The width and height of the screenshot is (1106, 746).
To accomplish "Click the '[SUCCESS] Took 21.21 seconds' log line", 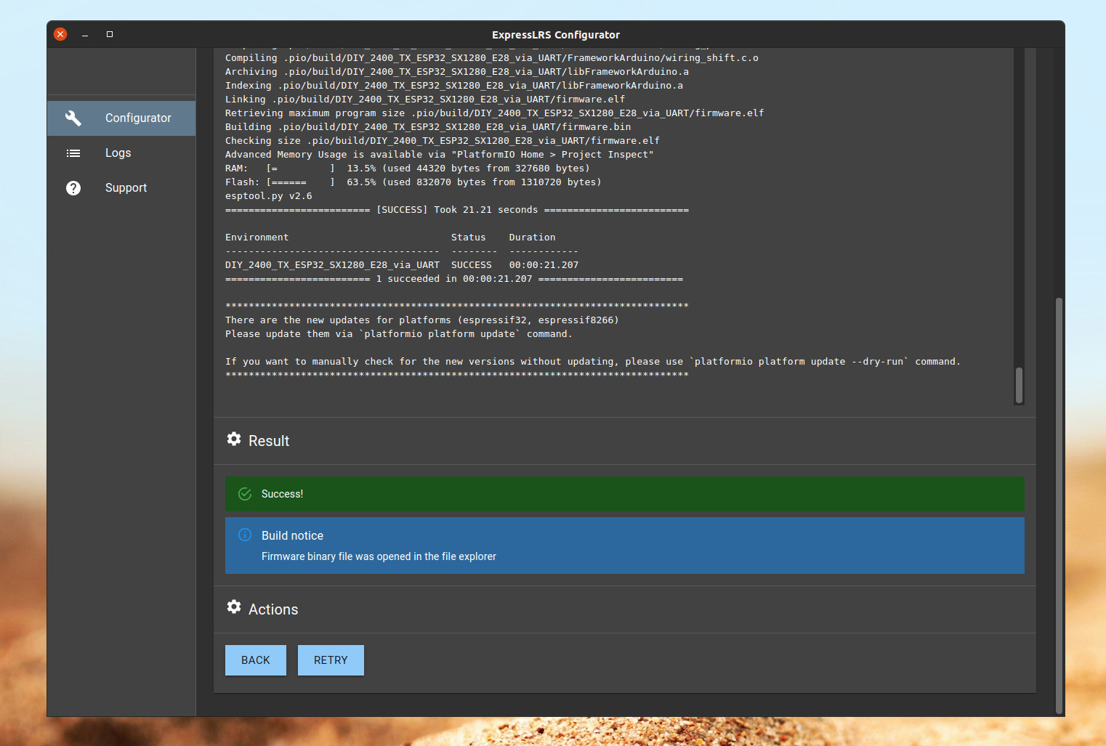I will pyautogui.click(x=457, y=210).
